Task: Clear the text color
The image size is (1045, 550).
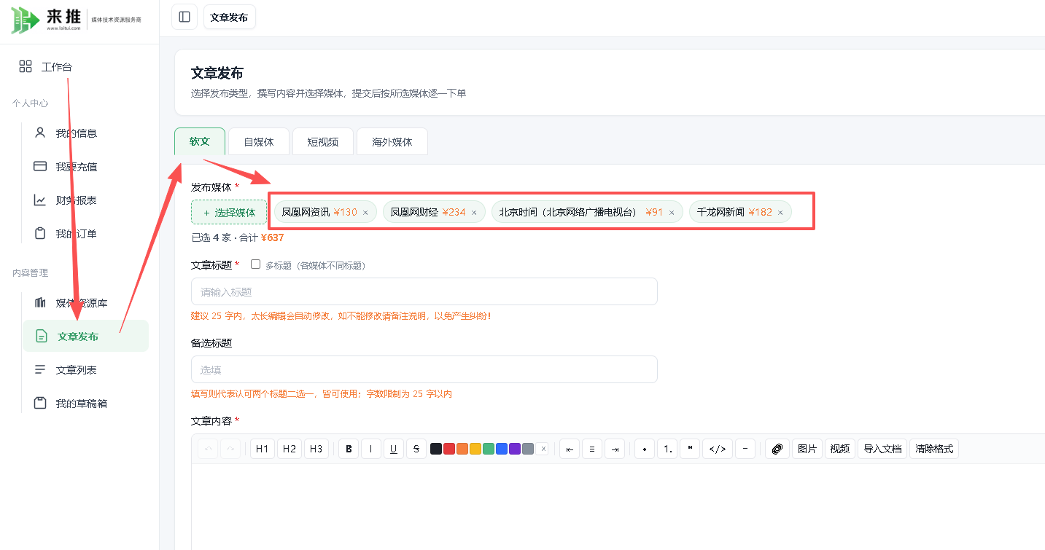Action: pyautogui.click(x=542, y=449)
